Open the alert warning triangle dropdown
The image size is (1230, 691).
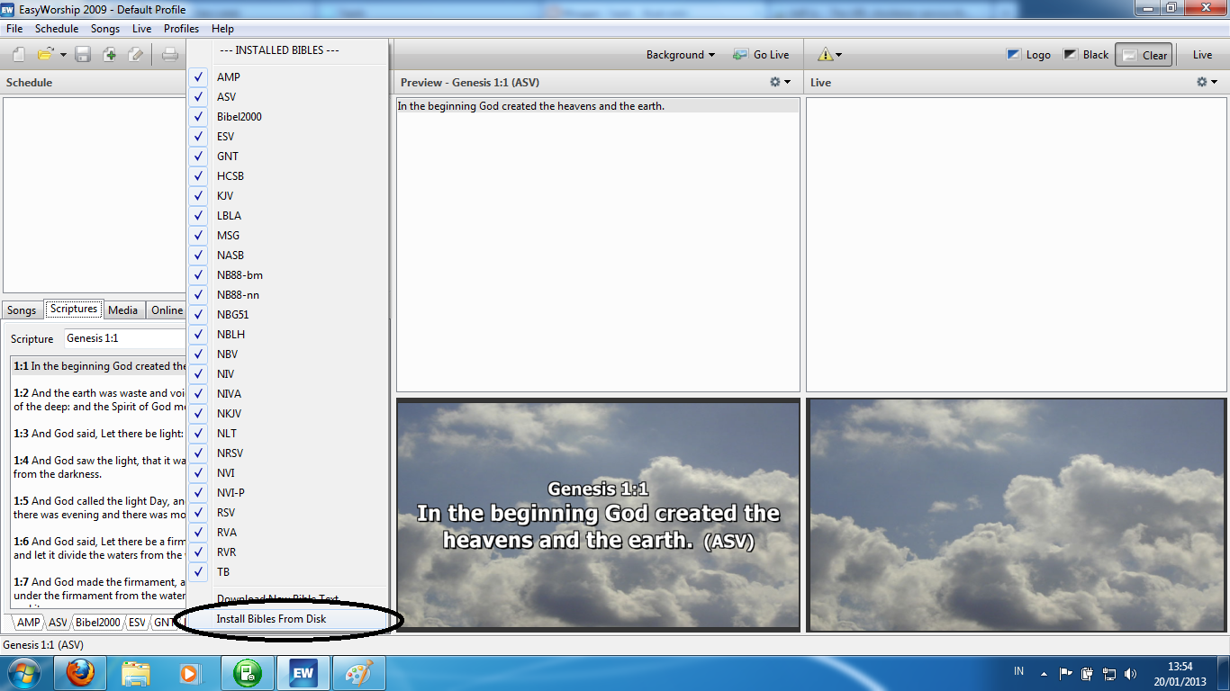pos(828,55)
